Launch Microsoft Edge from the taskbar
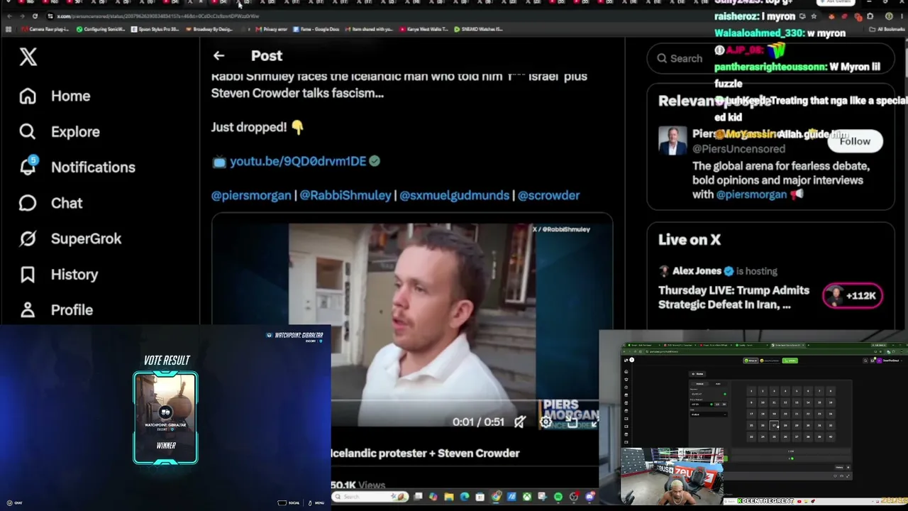 [465, 497]
